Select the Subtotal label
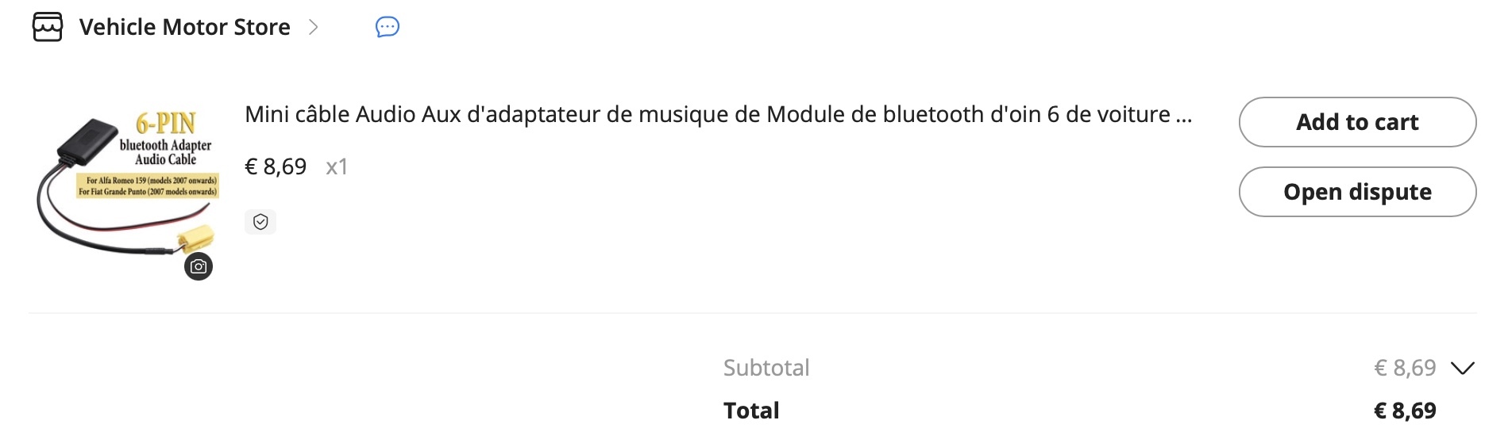Viewport: 1512px width, 447px height. click(766, 368)
